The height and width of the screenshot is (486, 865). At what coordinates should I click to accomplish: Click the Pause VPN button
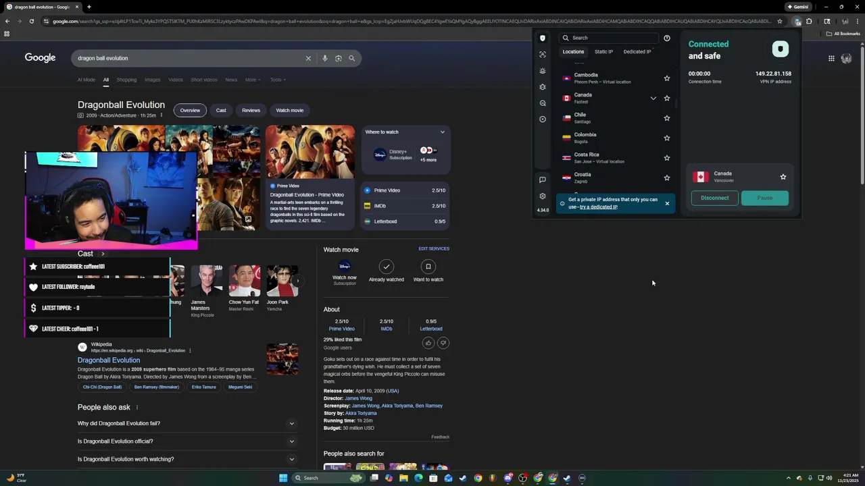(x=764, y=198)
